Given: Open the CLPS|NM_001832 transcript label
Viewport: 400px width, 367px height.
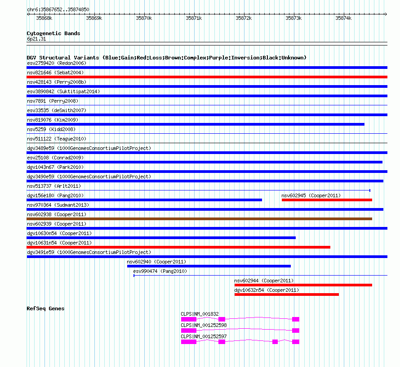Looking at the screenshot, I should [x=200, y=314].
